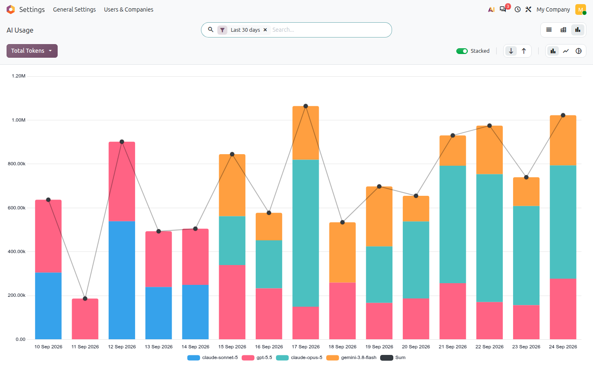Screen dimensions: 593x371
Task: Click the search magnifier icon
Action: pos(210,30)
